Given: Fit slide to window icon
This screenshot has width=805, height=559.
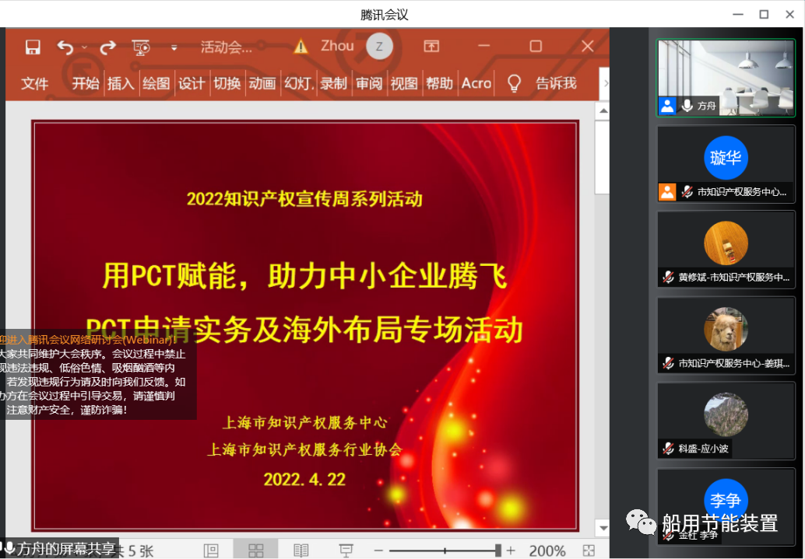Looking at the screenshot, I should 589,550.
